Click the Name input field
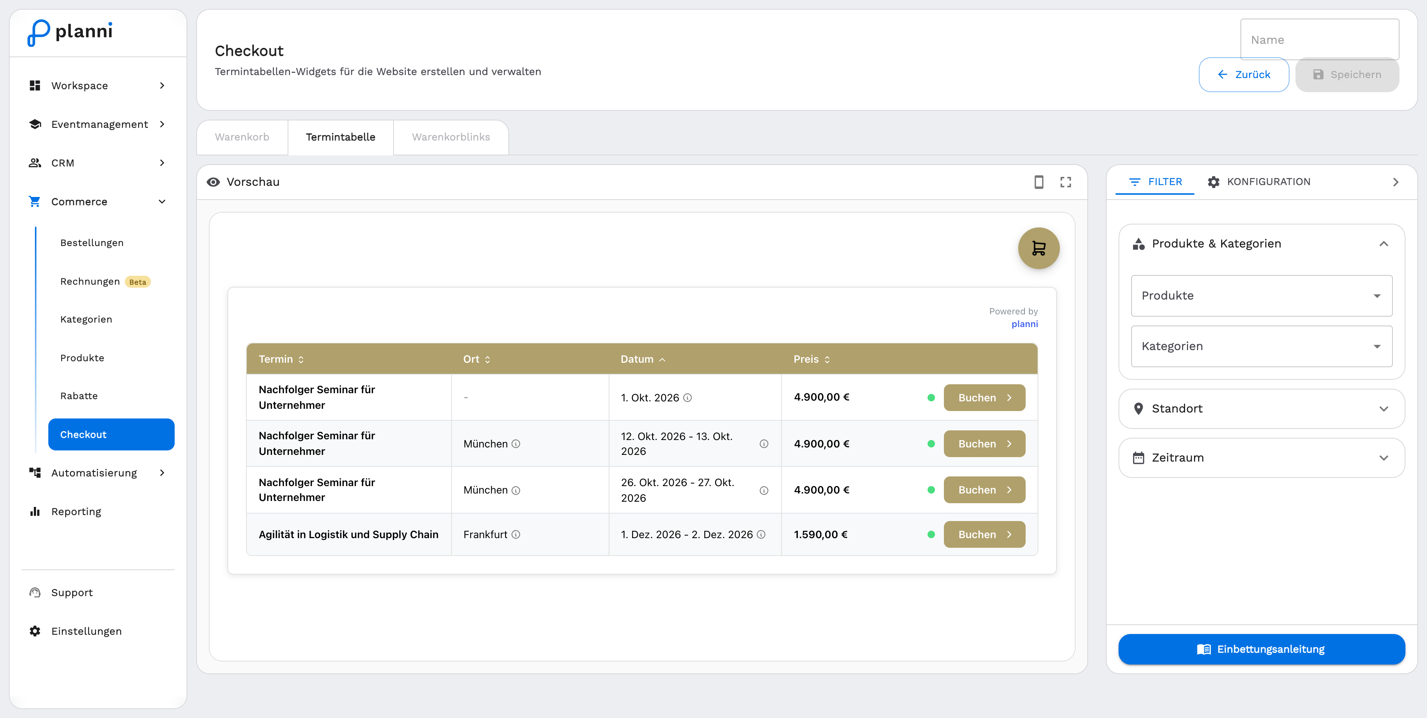1427x718 pixels. tap(1320, 40)
